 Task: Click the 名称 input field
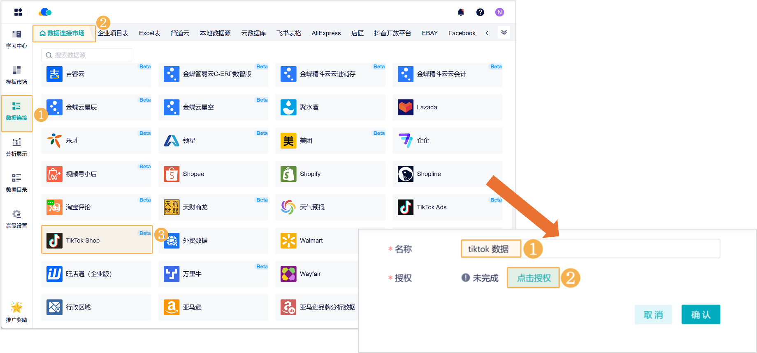click(x=617, y=249)
